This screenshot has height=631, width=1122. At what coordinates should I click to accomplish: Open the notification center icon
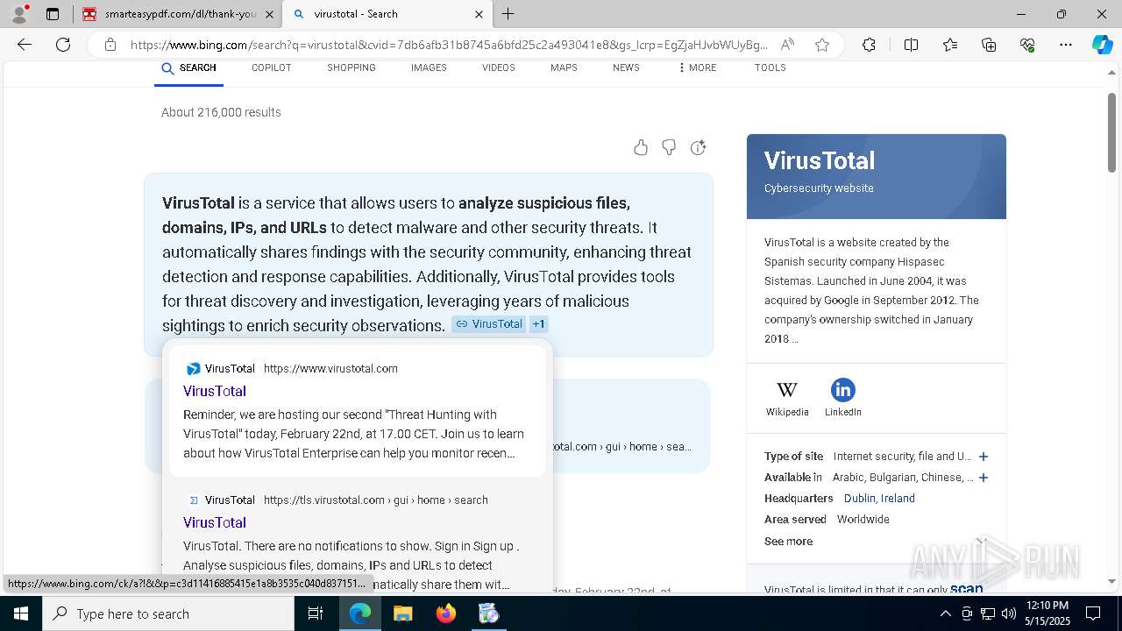click(1093, 613)
